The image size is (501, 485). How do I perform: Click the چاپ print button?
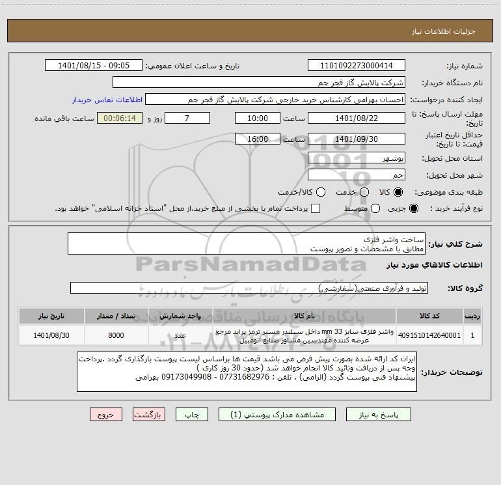coord(192,415)
